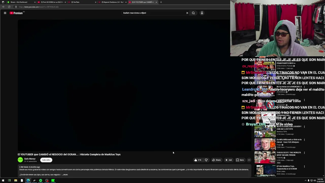Switch to the Pasé 24 HORAS en un IGLÚ tab
This screenshot has width=325, height=183.
point(52,2)
